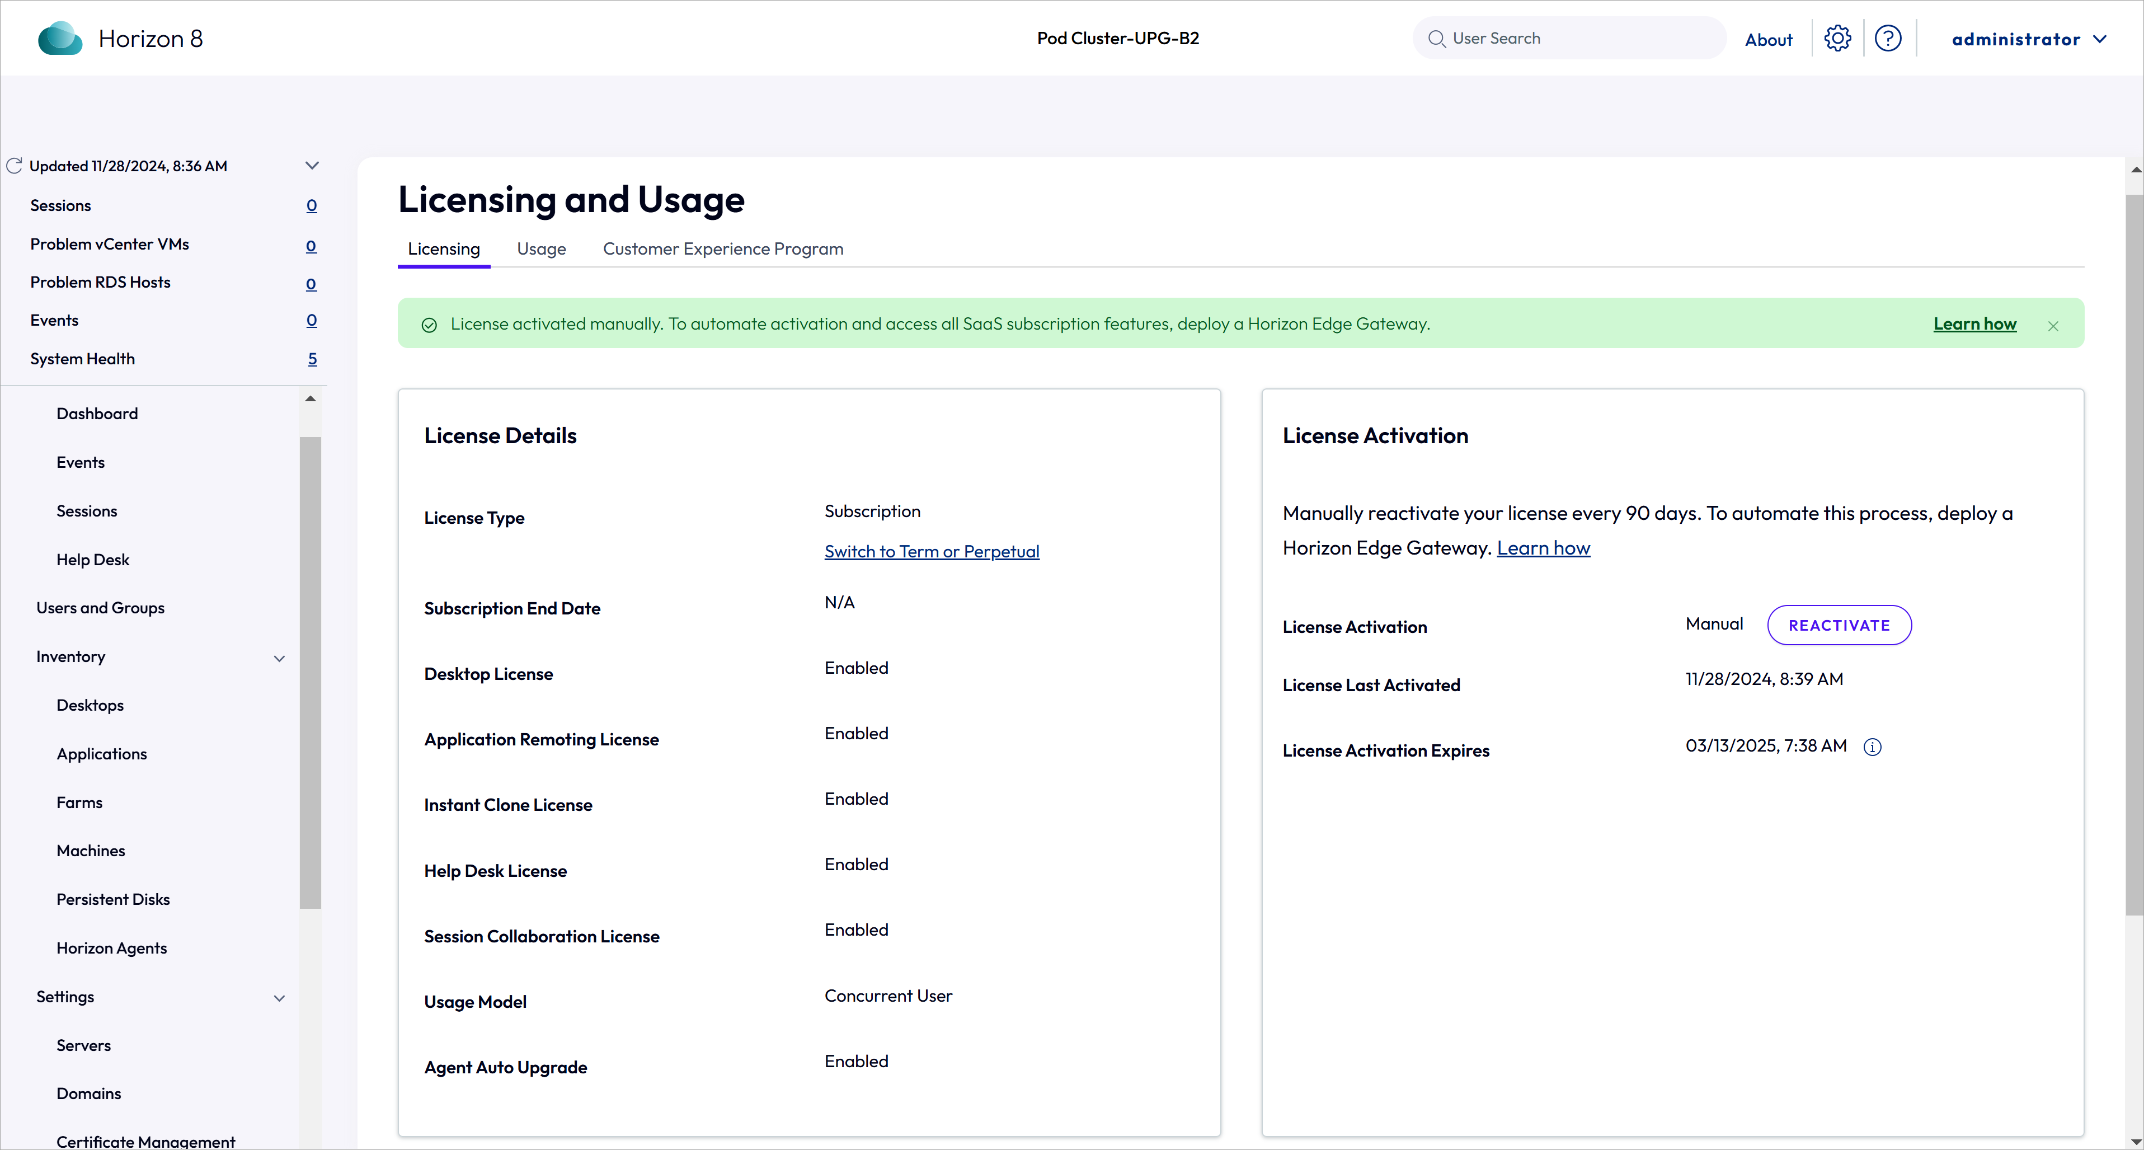Image resolution: width=2144 pixels, height=1150 pixels.
Task: Click the REACTIVATE button
Action: pyautogui.click(x=1840, y=626)
